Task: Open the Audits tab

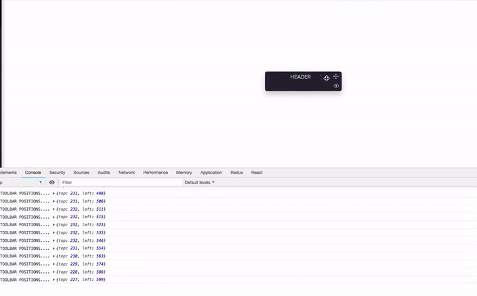Action: tap(104, 173)
